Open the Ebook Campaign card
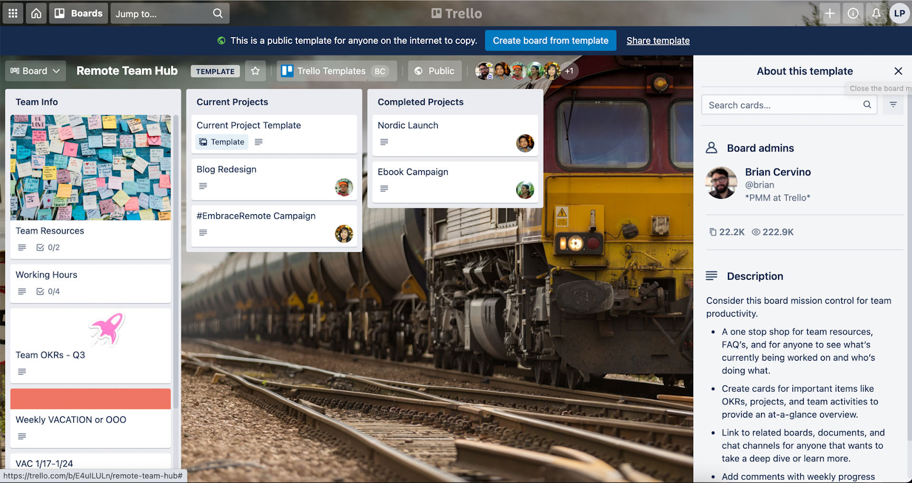The height and width of the screenshot is (483, 912). pos(455,182)
